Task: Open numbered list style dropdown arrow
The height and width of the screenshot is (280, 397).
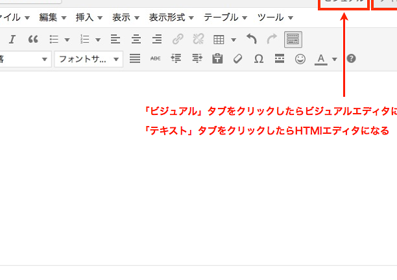Action: coord(97,40)
